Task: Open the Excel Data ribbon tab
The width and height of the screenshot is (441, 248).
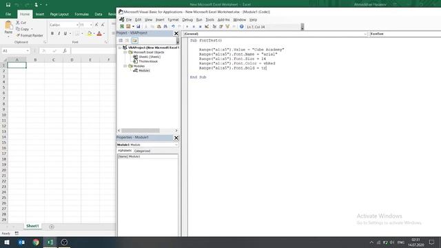Action: tap(98, 14)
